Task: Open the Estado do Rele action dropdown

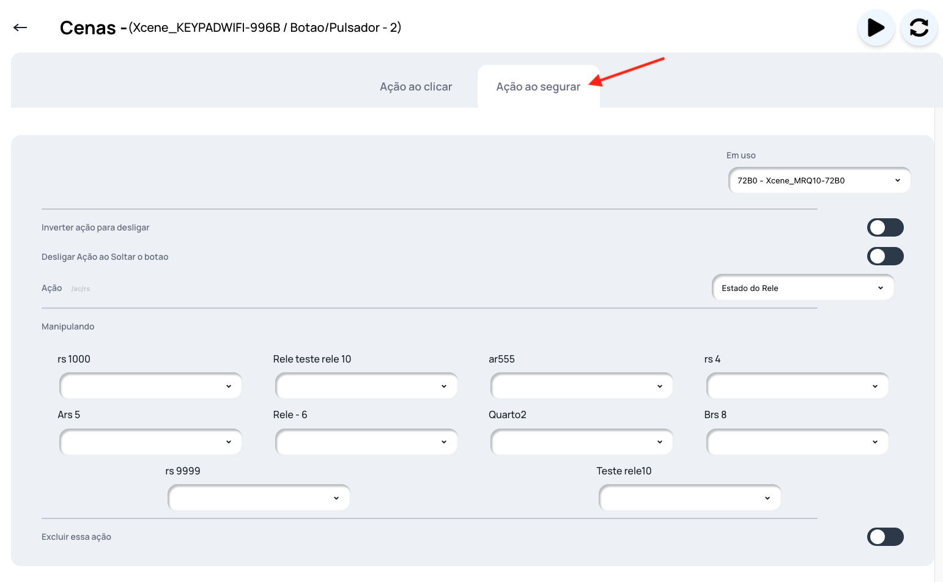Action: pos(802,288)
